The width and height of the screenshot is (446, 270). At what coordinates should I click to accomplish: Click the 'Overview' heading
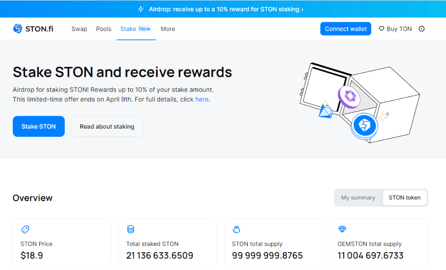[33, 198]
